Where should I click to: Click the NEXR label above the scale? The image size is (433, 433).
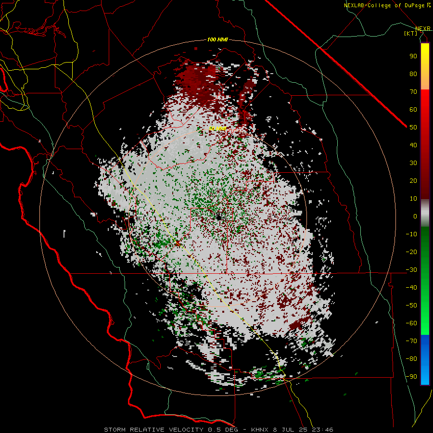pos(422,28)
